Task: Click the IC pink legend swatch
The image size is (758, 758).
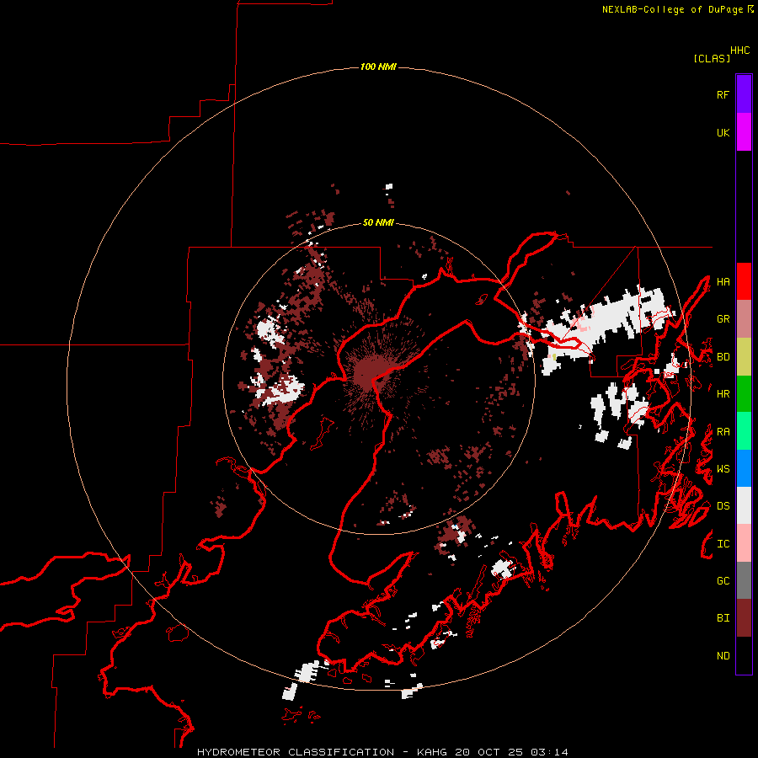Action: click(744, 543)
